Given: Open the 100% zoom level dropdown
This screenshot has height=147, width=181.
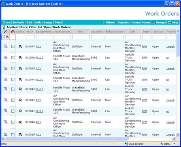Looking at the screenshot, I should (x=175, y=144).
